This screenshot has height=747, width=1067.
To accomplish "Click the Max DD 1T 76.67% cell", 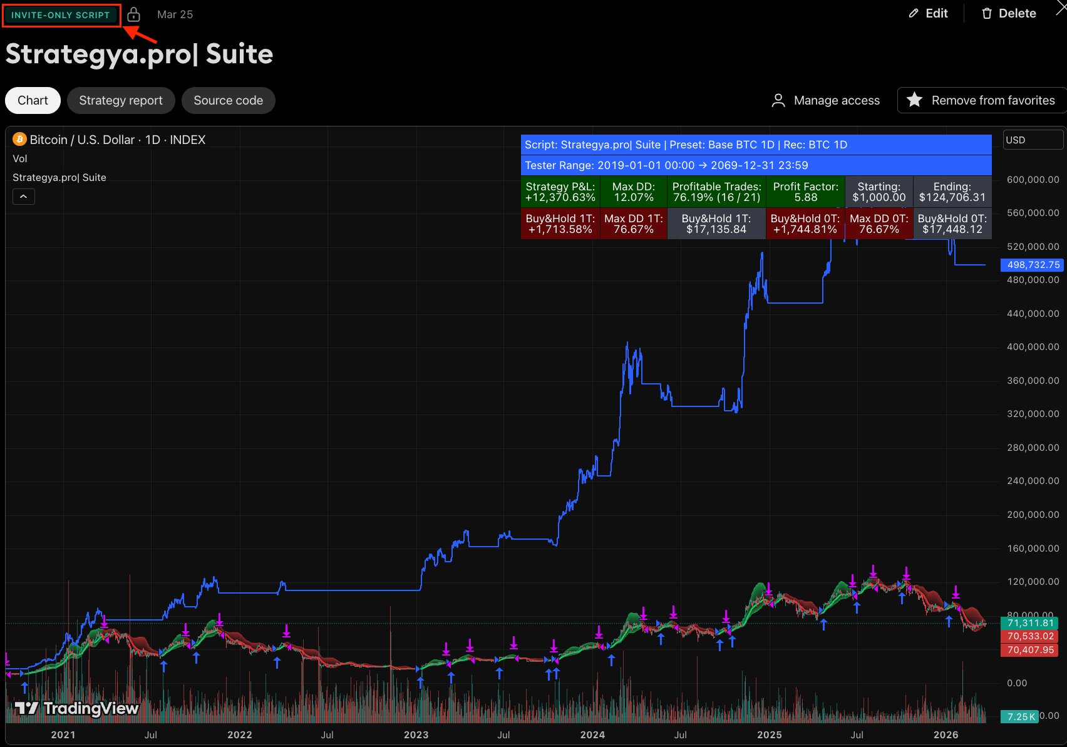I will pos(634,224).
